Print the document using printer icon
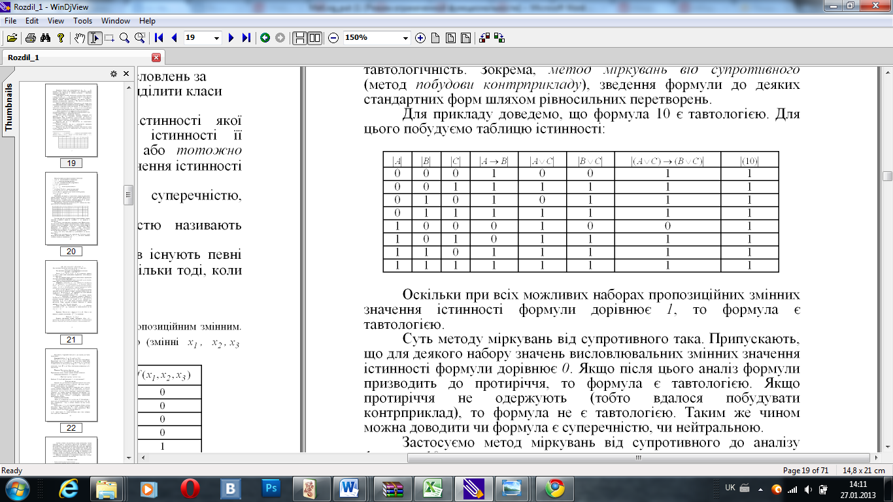 [x=31, y=38]
